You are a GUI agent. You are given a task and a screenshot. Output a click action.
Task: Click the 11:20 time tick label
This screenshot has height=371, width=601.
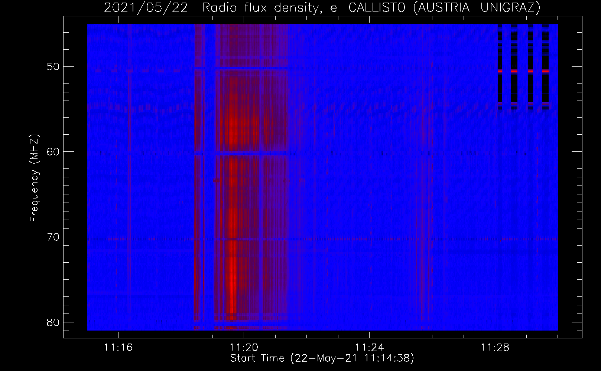[x=244, y=348]
